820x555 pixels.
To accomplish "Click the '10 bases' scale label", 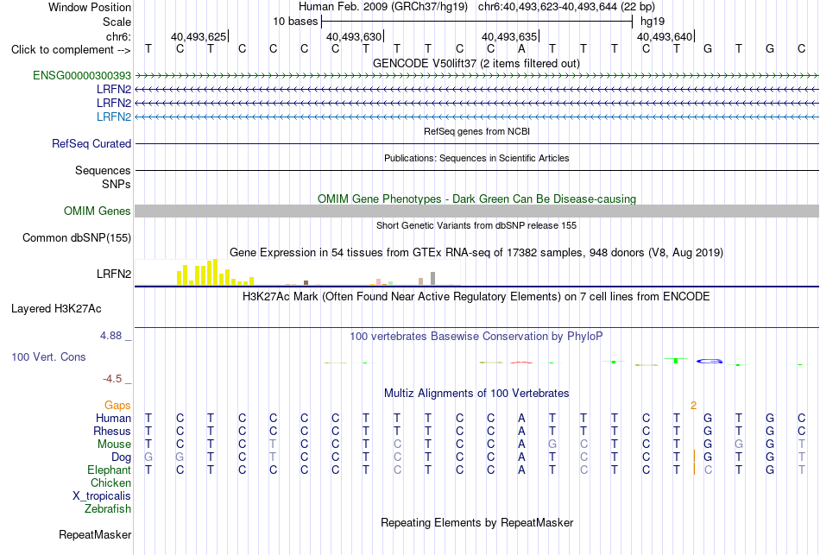I will click(295, 22).
